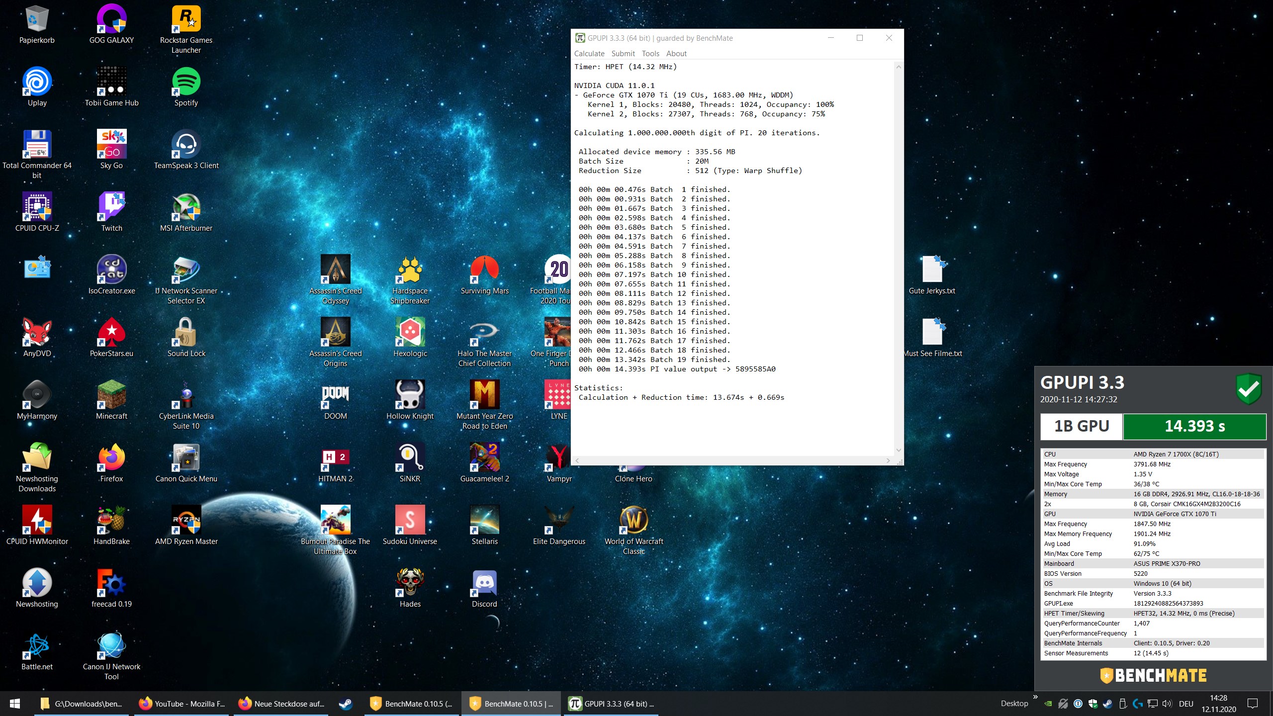Viewport: 1273px width, 716px height.
Task: Click the Battle.net desktop icon
Action: point(37,651)
